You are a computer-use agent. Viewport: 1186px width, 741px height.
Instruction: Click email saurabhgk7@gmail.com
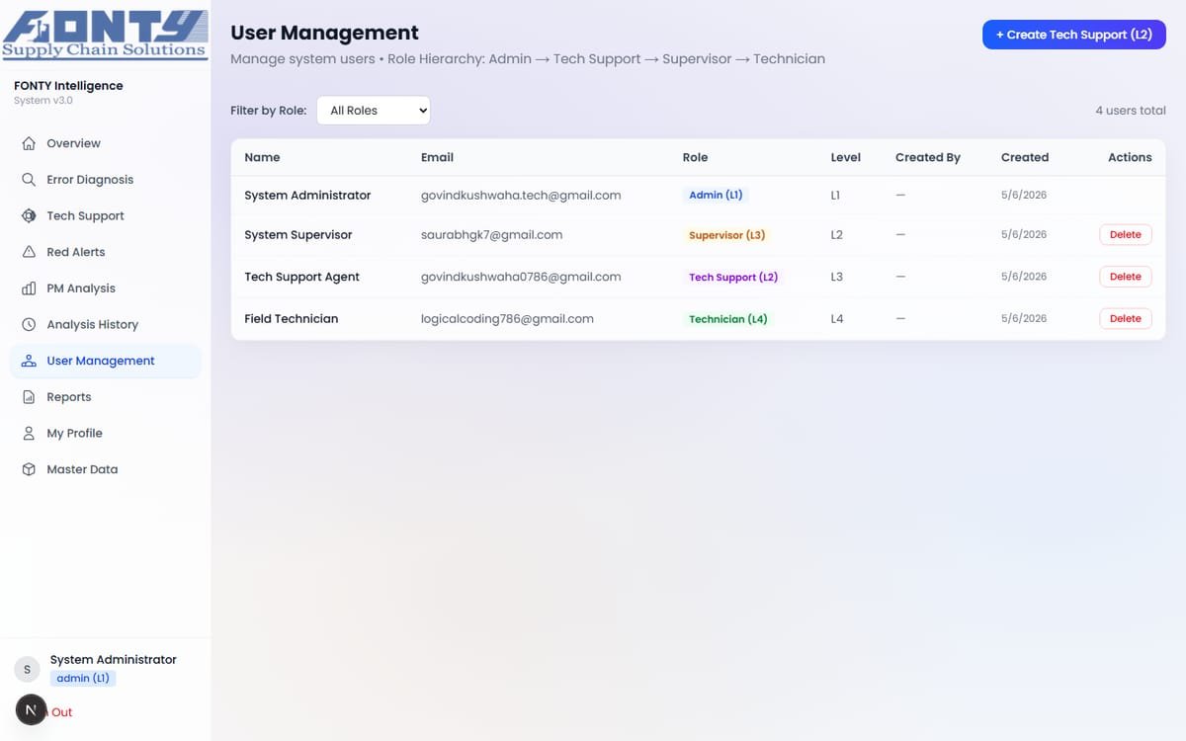coord(491,235)
